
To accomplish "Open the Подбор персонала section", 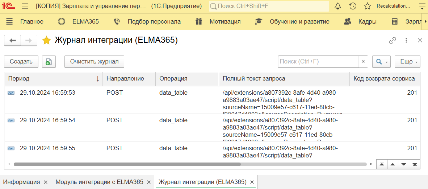I will pos(154,22).
